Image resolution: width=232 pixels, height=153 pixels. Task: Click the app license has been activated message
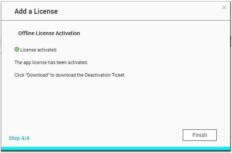(x=51, y=63)
